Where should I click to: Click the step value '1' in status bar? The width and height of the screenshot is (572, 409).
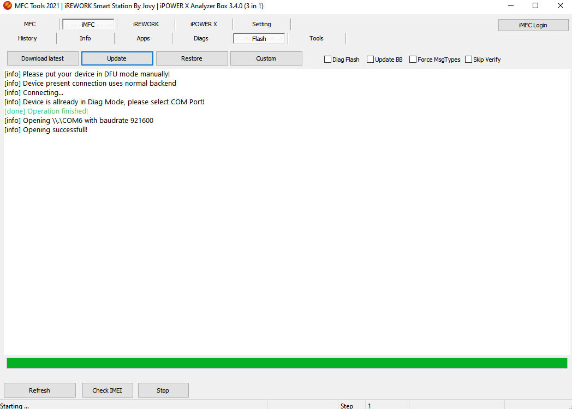[369, 406]
